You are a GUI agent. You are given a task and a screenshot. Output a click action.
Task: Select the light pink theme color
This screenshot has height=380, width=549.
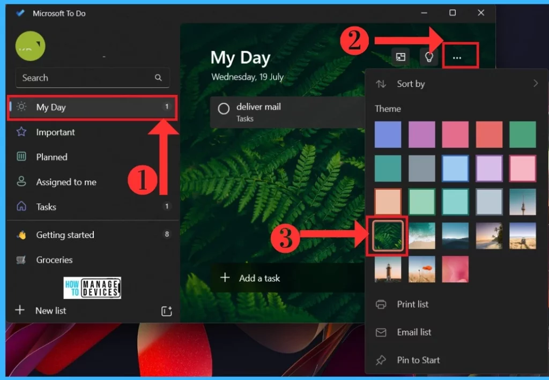point(522,168)
